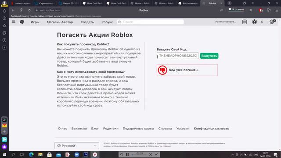This screenshot has width=281, height=158.
Task: Go back using browser back arrow
Action: [x=13, y=10]
